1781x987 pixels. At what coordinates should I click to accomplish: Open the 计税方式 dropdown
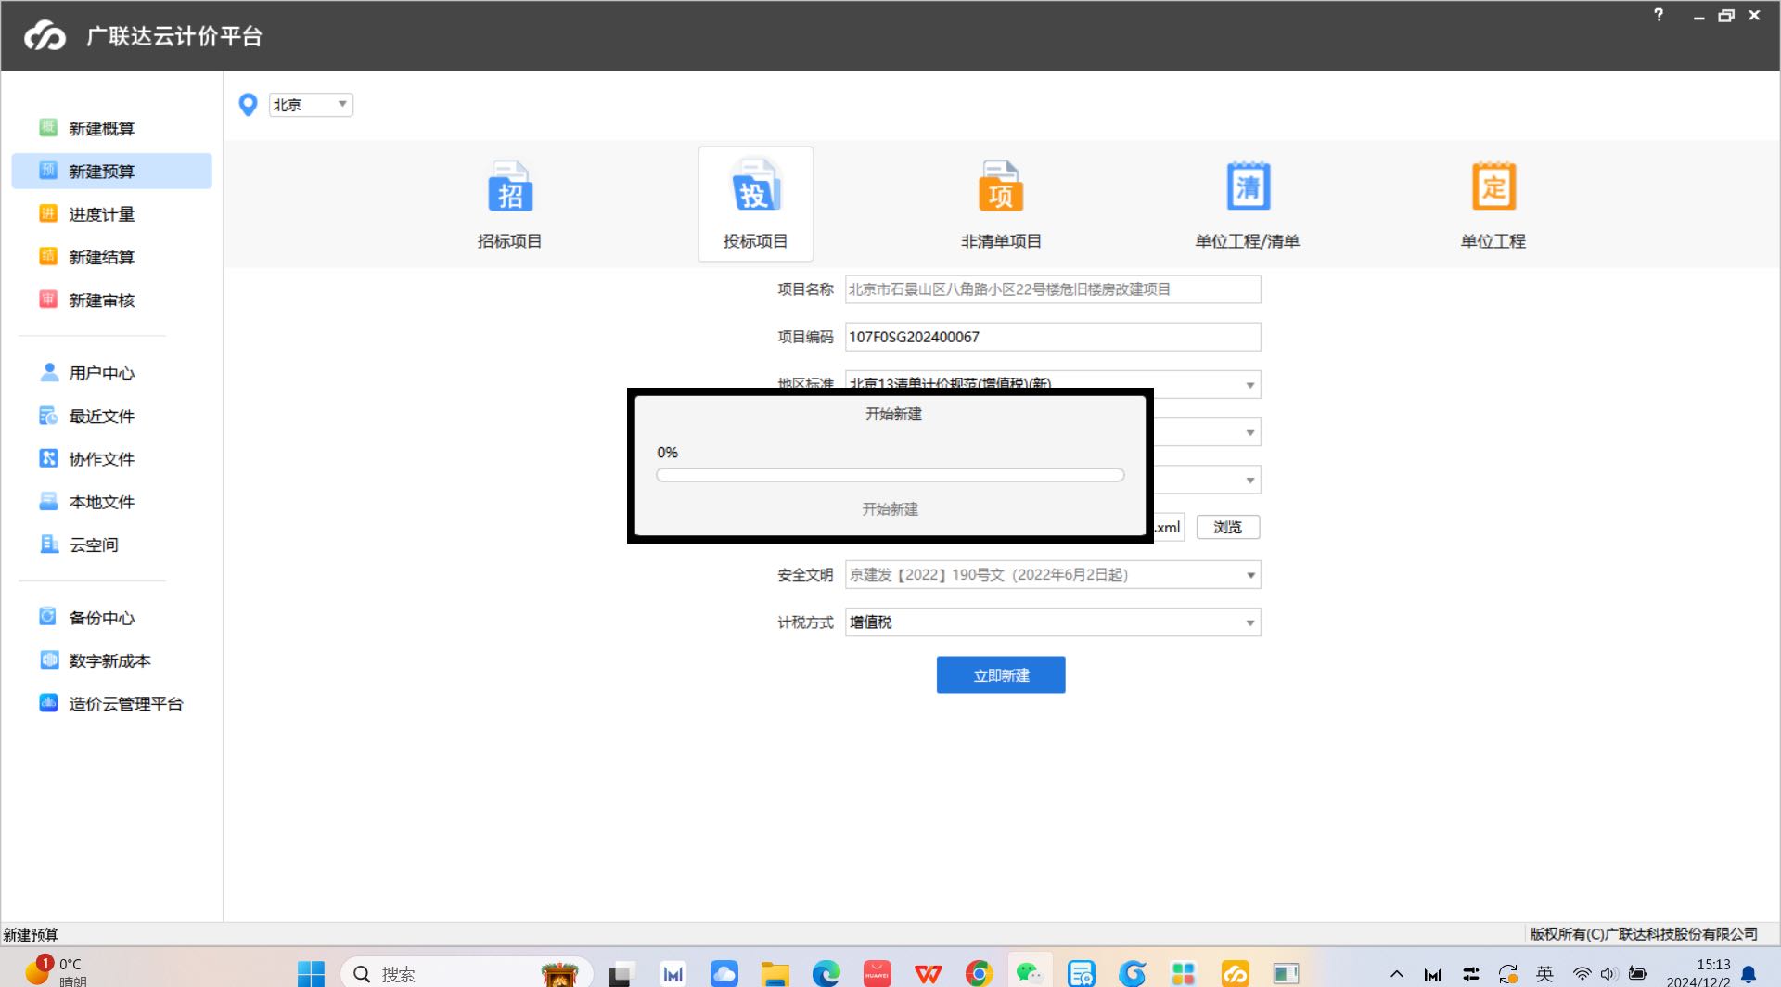click(x=1053, y=622)
